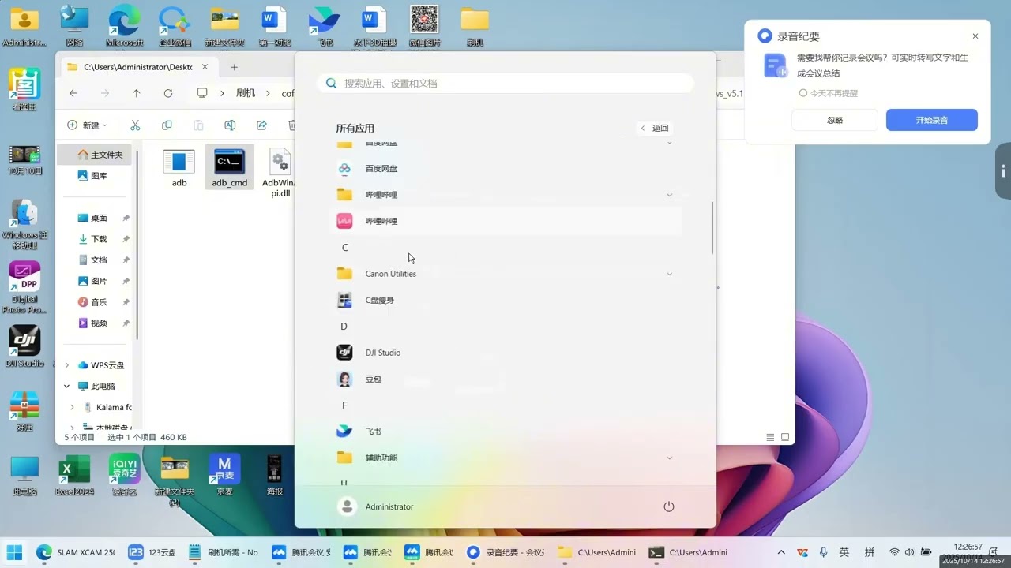1011x568 pixels.
Task: Click 返回 to go back from all apps
Action: 655,128
